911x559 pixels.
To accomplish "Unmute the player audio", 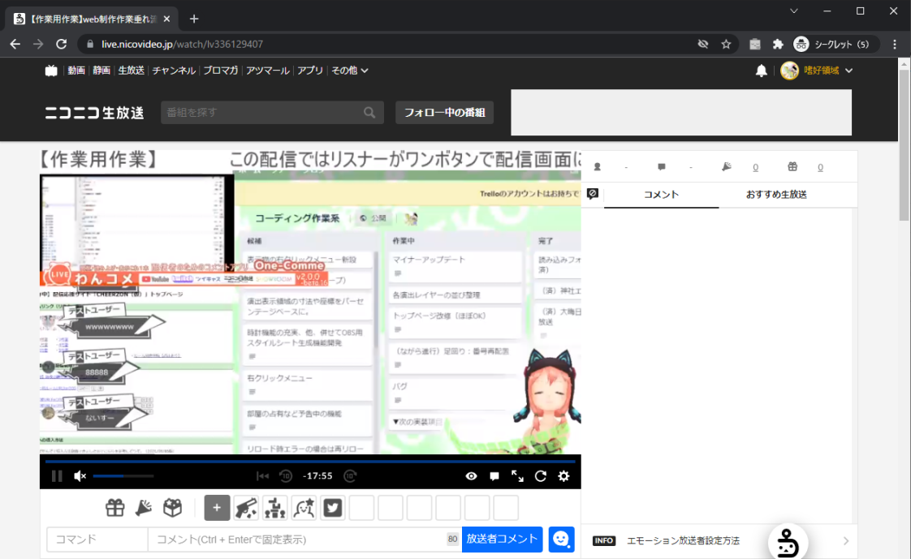I will [80, 476].
